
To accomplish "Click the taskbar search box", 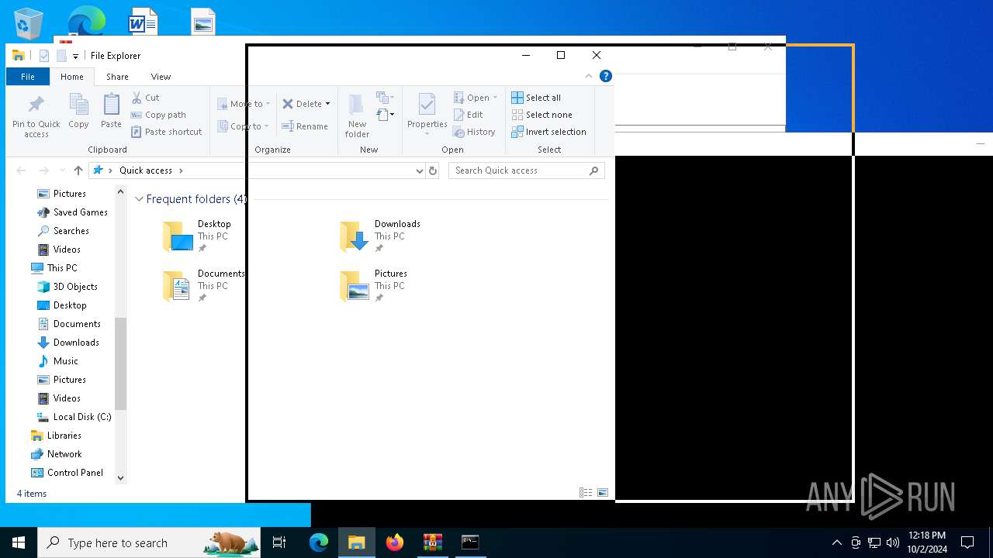I will (x=149, y=542).
